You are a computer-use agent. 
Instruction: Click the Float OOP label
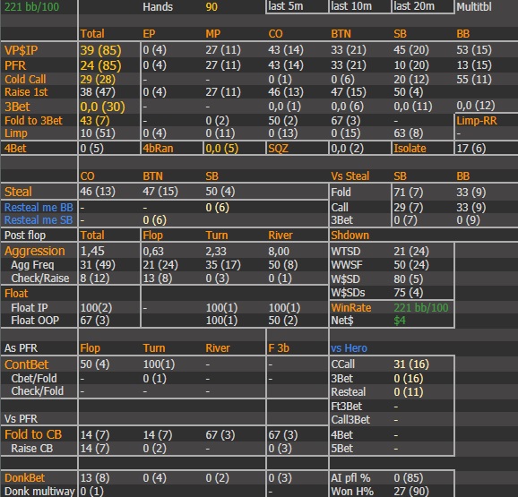click(35, 320)
